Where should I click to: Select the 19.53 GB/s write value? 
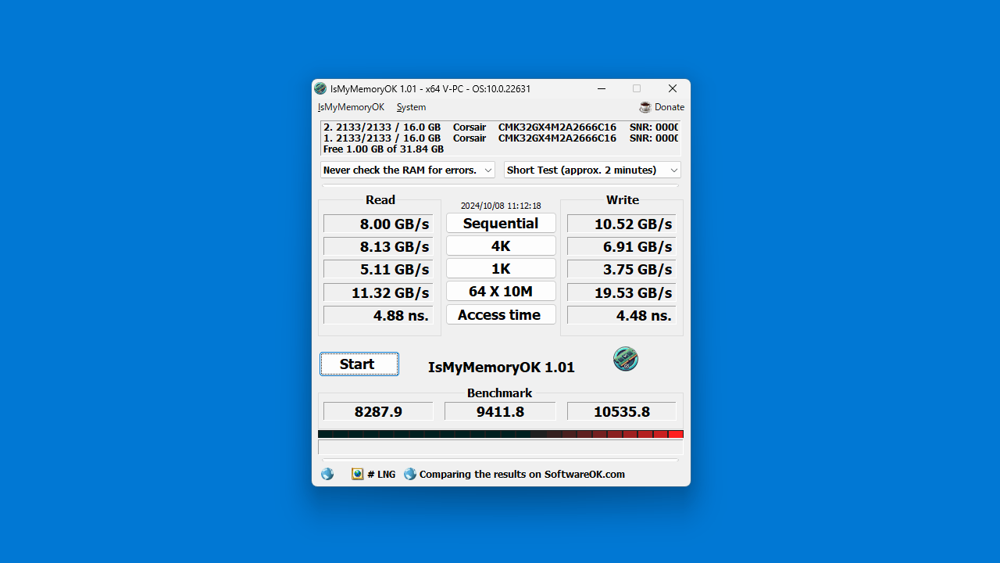pos(622,292)
